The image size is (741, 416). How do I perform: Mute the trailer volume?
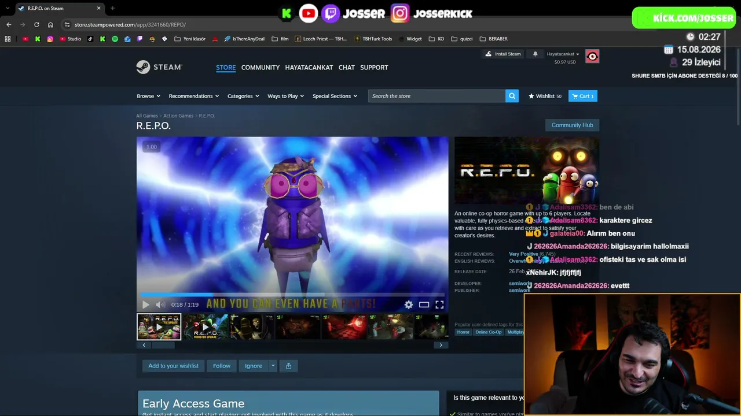click(160, 304)
